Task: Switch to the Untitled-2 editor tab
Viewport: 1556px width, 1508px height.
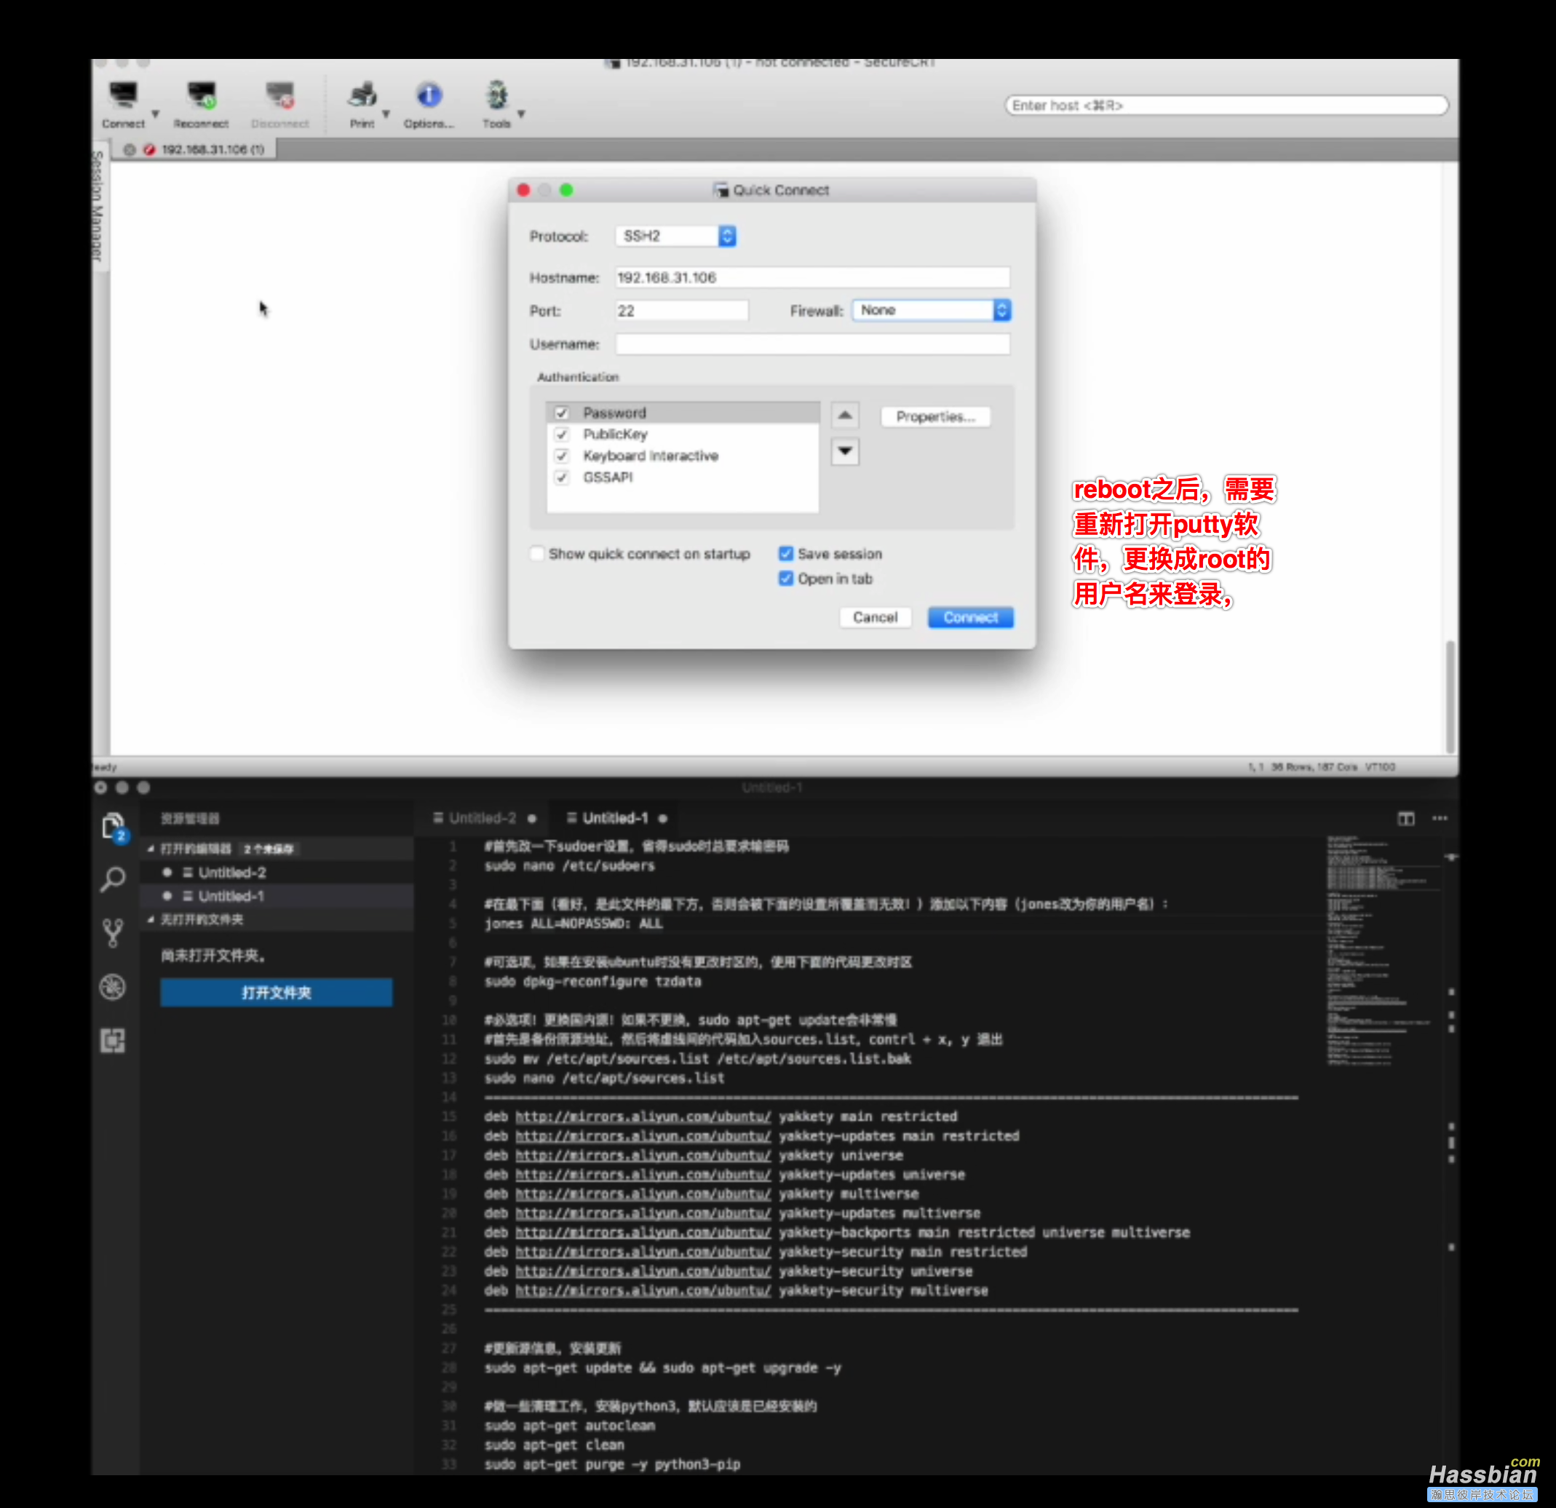Action: (482, 818)
